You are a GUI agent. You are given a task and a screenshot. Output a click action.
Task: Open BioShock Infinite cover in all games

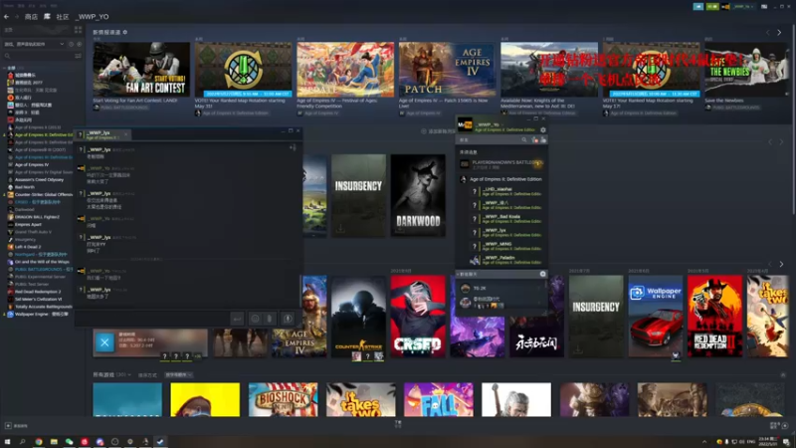283,400
